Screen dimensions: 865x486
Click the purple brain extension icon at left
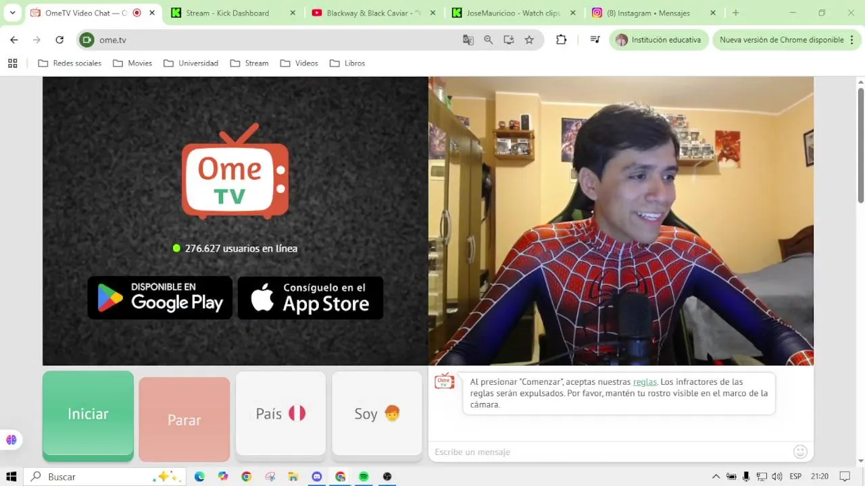tap(11, 440)
